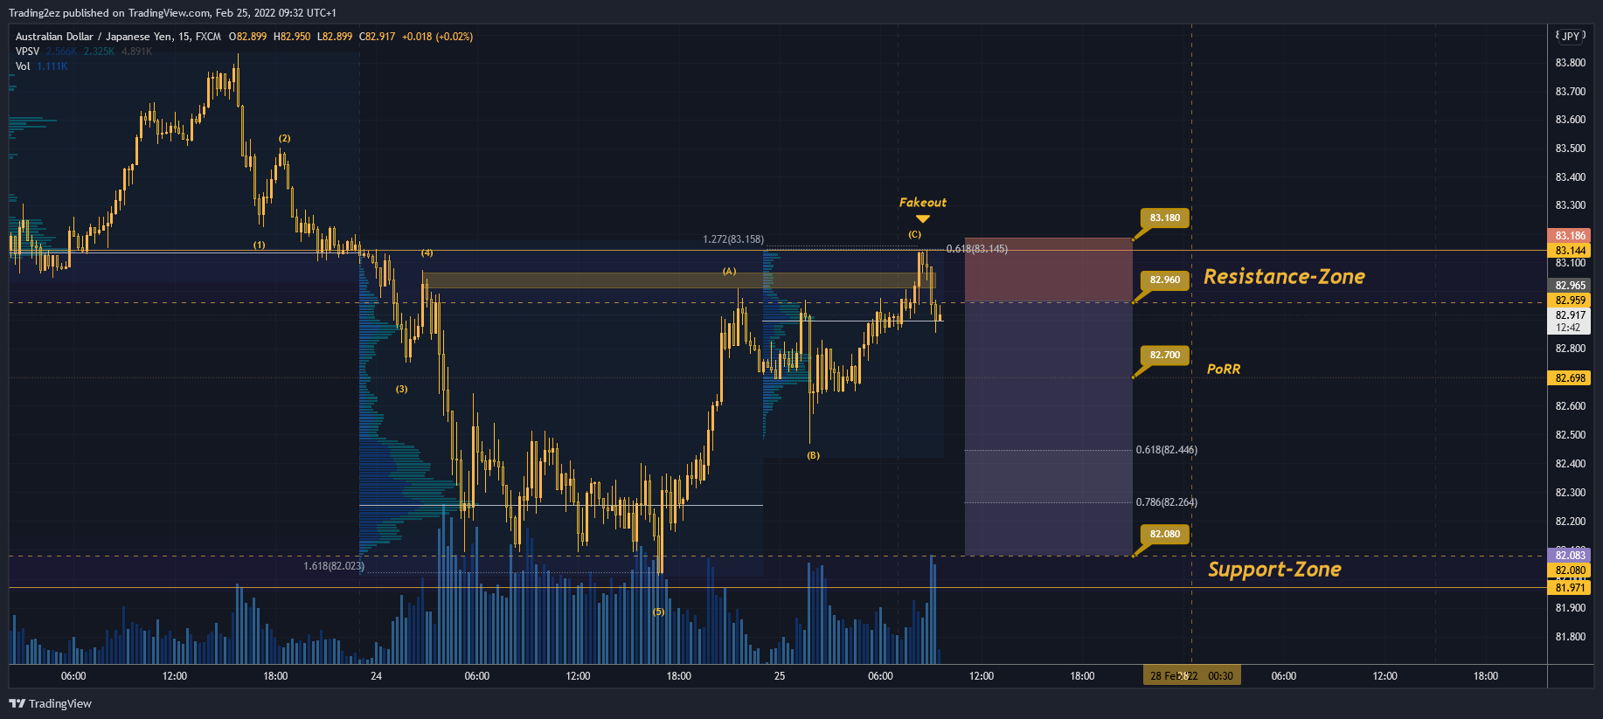Click date 25 on time axis
This screenshot has height=719, width=1603.
pos(780,676)
